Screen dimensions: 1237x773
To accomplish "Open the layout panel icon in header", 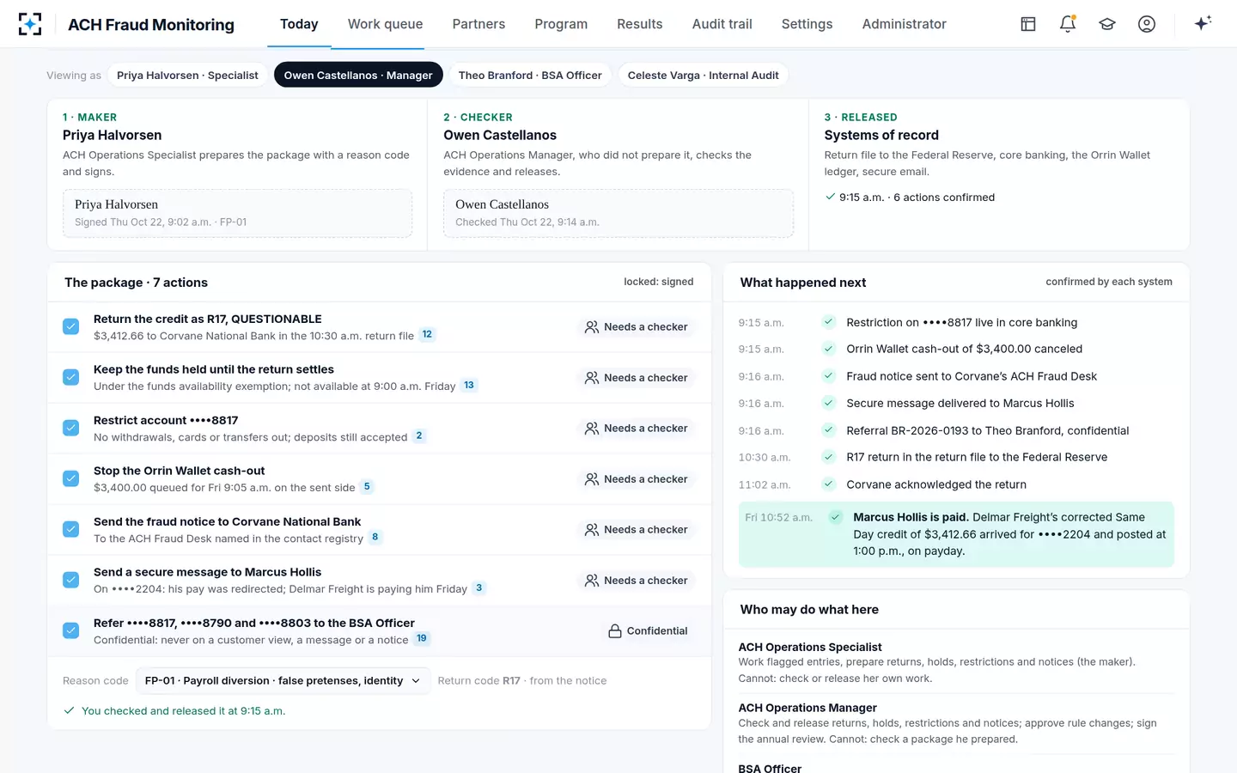I will (1028, 24).
